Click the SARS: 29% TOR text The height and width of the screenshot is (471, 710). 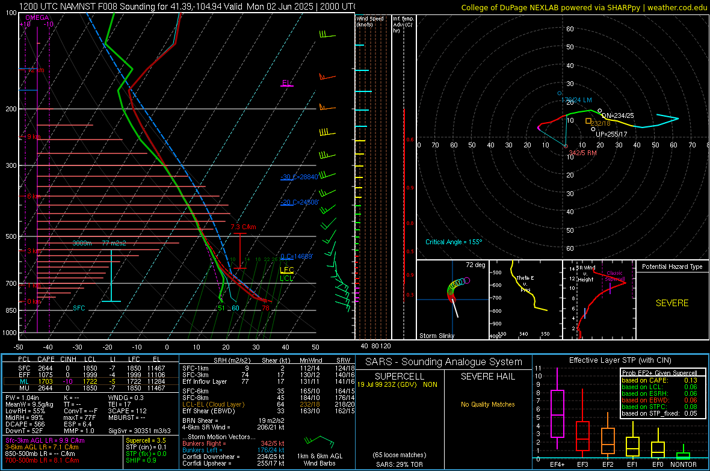click(400, 464)
